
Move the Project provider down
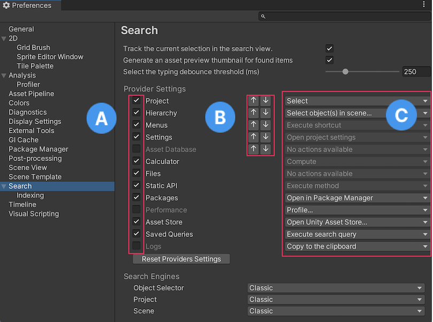265,101
